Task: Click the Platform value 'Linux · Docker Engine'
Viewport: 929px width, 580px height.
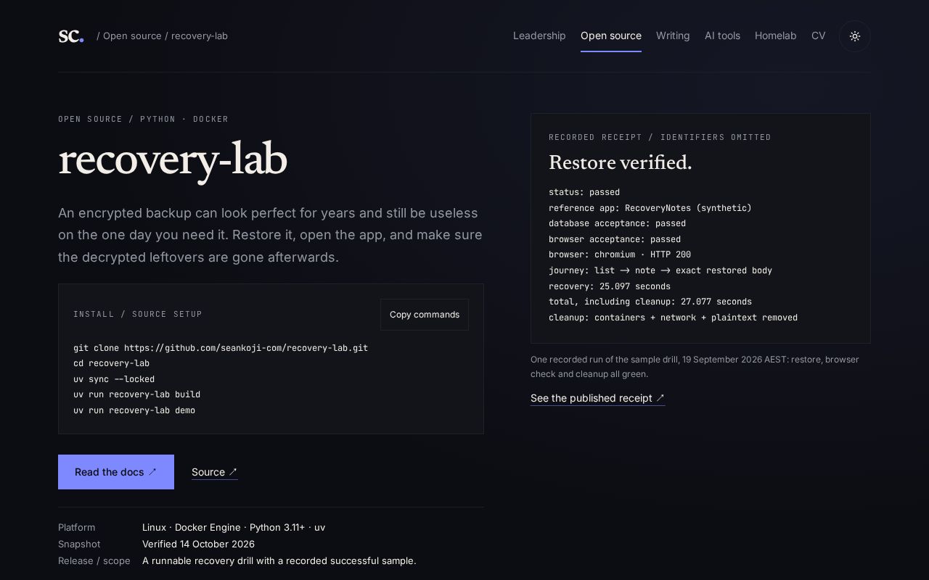Action: pos(234,528)
